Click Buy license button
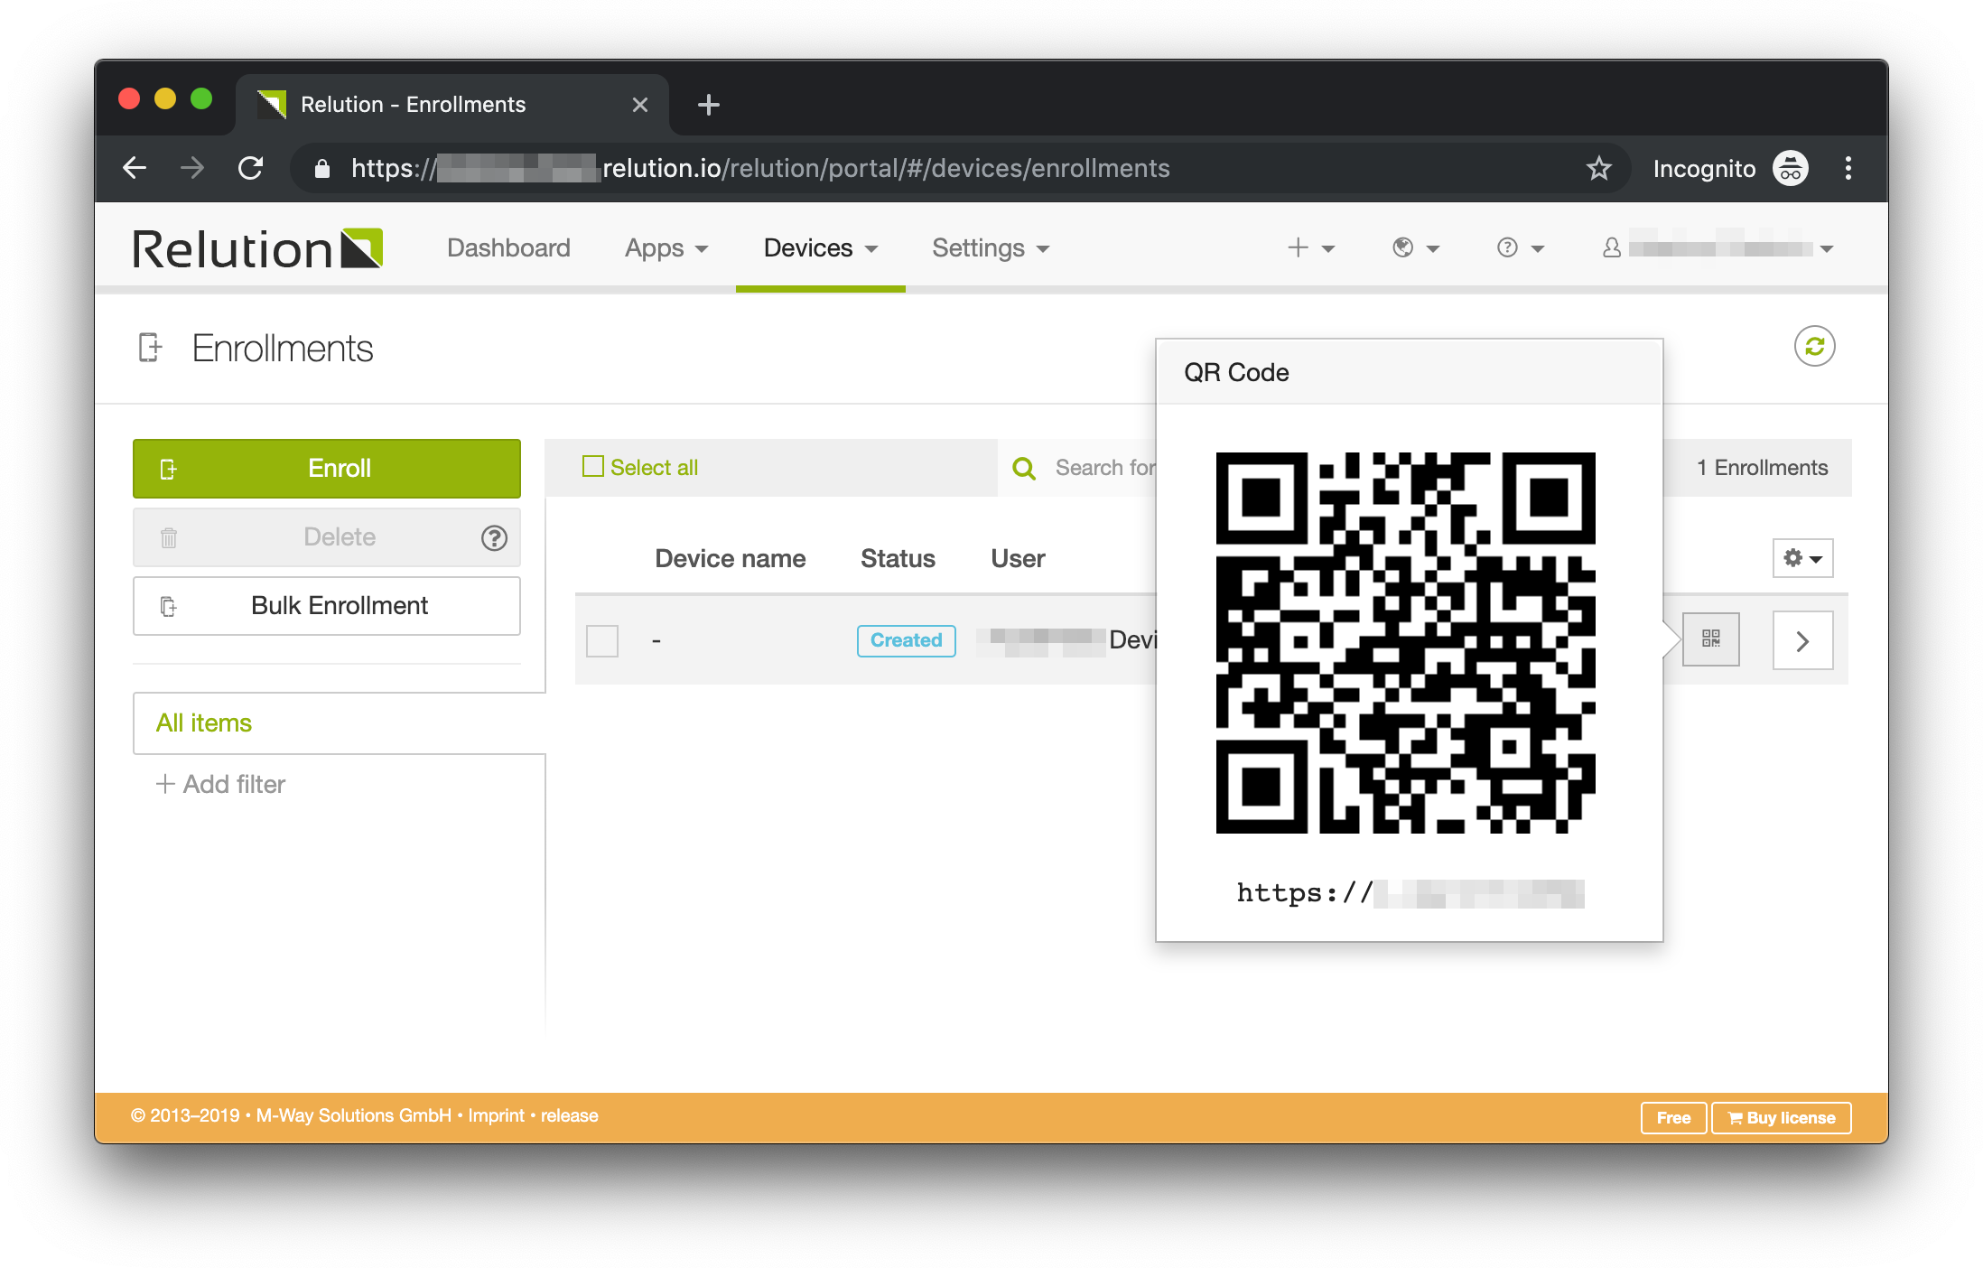Viewport: 1983px width, 1268px height. (1782, 1117)
